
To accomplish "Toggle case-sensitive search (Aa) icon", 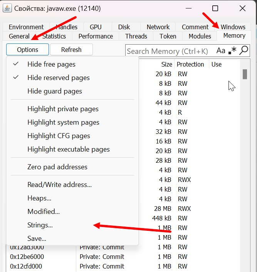I will tap(221, 51).
